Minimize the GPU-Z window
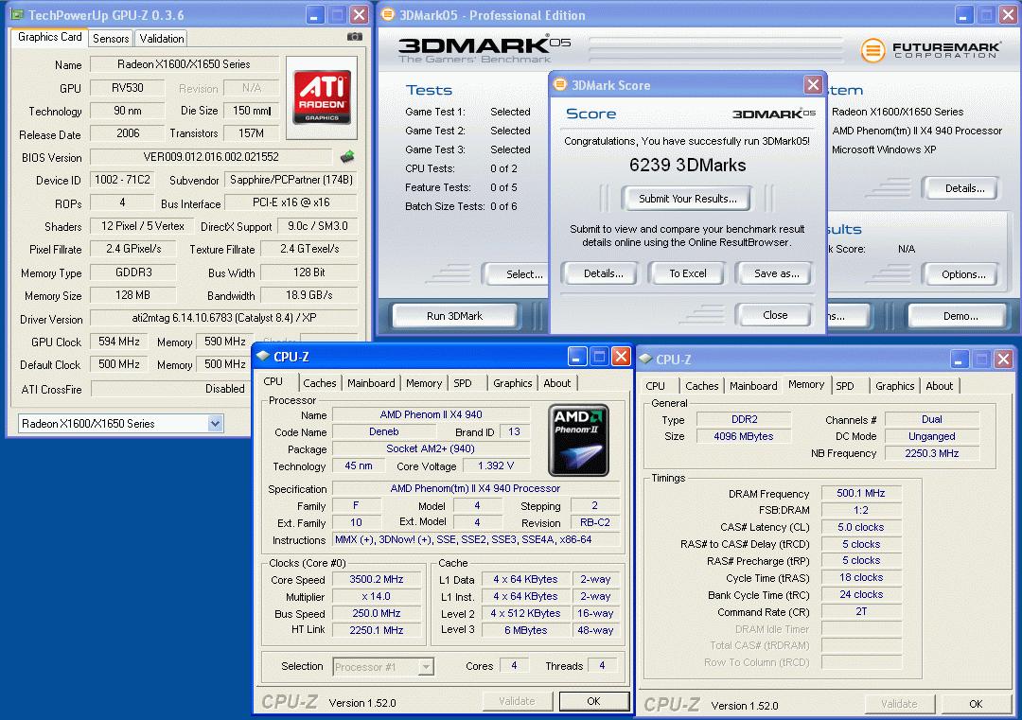 [x=314, y=14]
